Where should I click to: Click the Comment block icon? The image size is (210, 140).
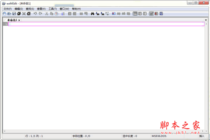pos(81,14)
